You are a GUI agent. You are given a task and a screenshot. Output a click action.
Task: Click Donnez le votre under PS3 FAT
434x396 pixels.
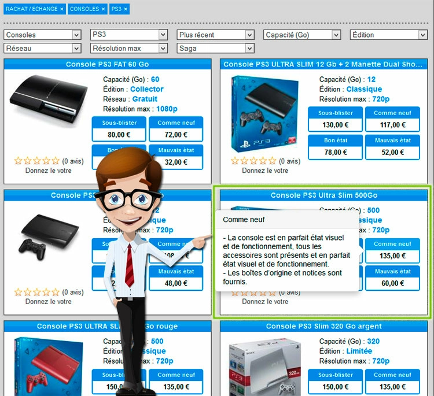pyautogui.click(x=49, y=171)
